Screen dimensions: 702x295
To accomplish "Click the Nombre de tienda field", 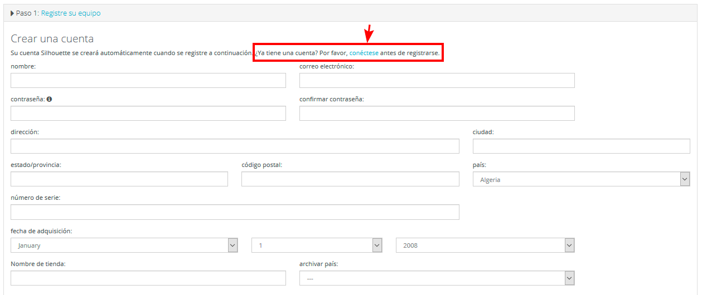I will pyautogui.click(x=148, y=278).
